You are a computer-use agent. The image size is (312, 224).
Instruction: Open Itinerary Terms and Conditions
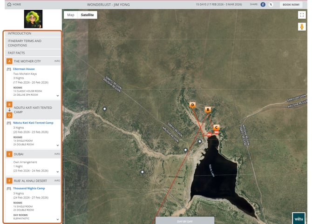click(x=33, y=43)
